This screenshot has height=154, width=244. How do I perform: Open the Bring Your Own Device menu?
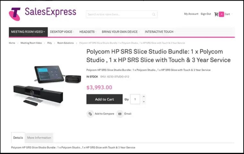pos(120,32)
